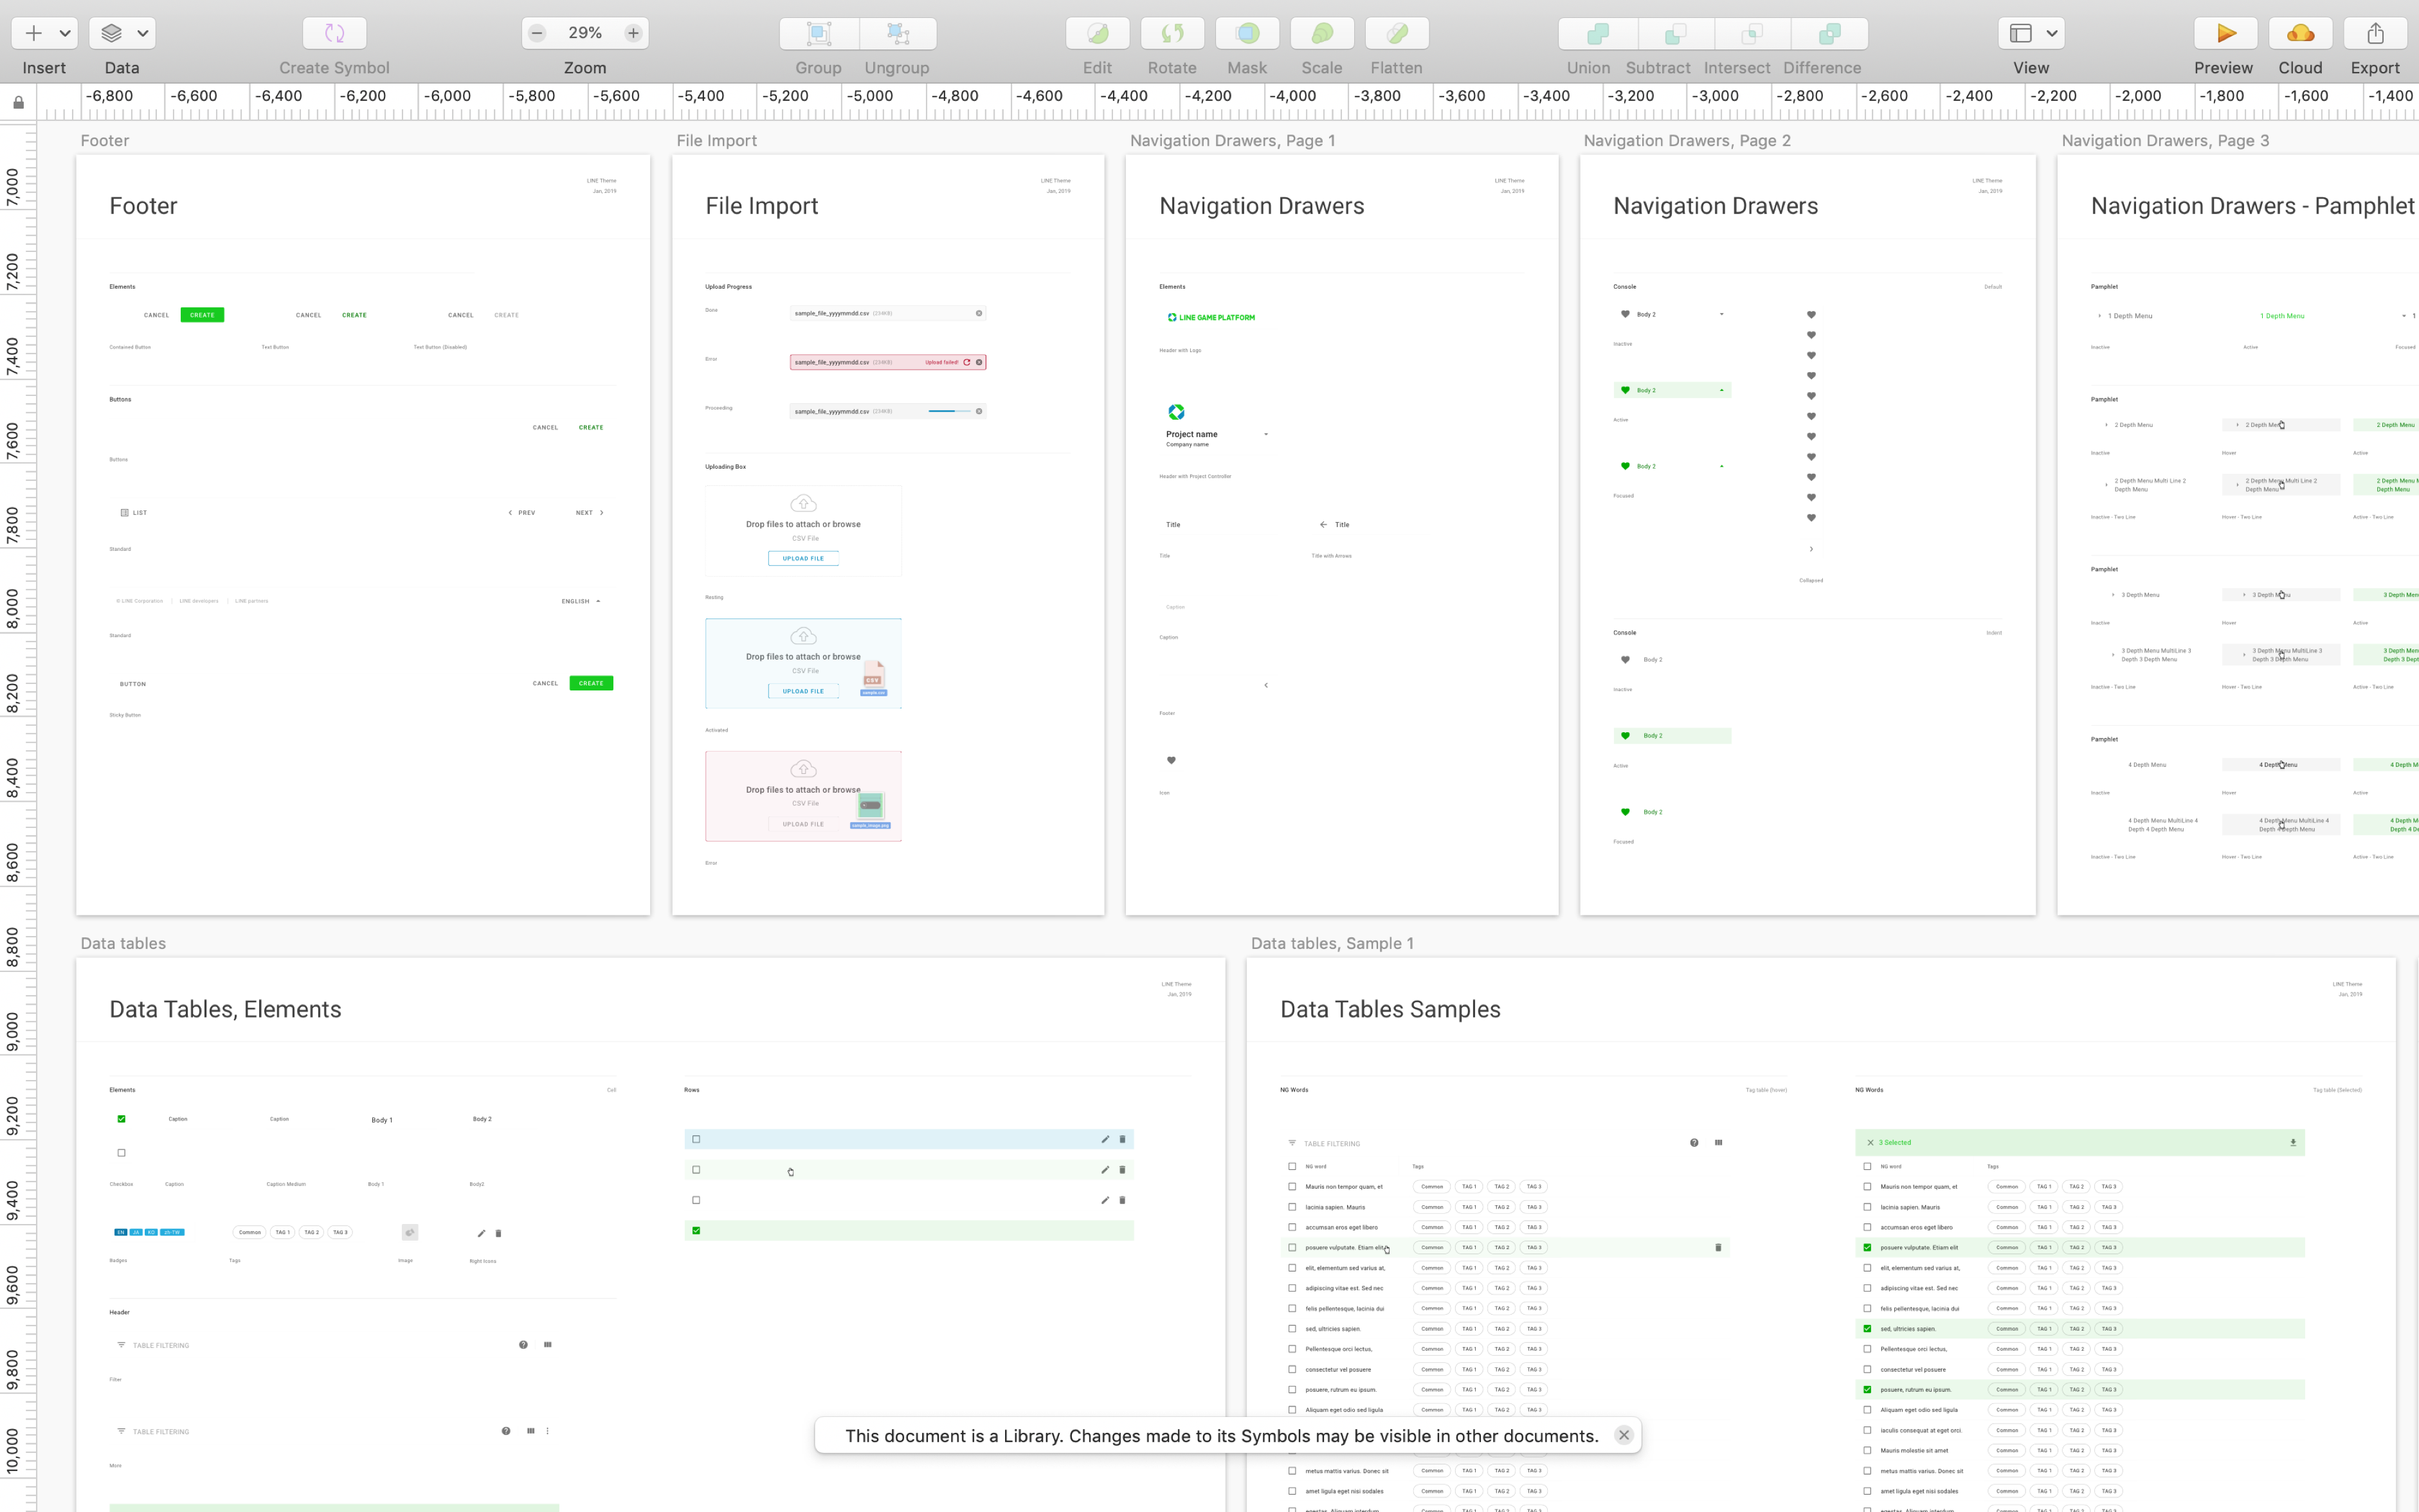
Task: Select Navigation Drawers, Page 2 artboard title
Action: (x=1687, y=140)
